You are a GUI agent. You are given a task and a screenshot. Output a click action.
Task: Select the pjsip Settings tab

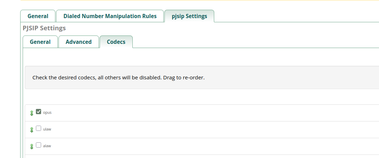click(189, 16)
